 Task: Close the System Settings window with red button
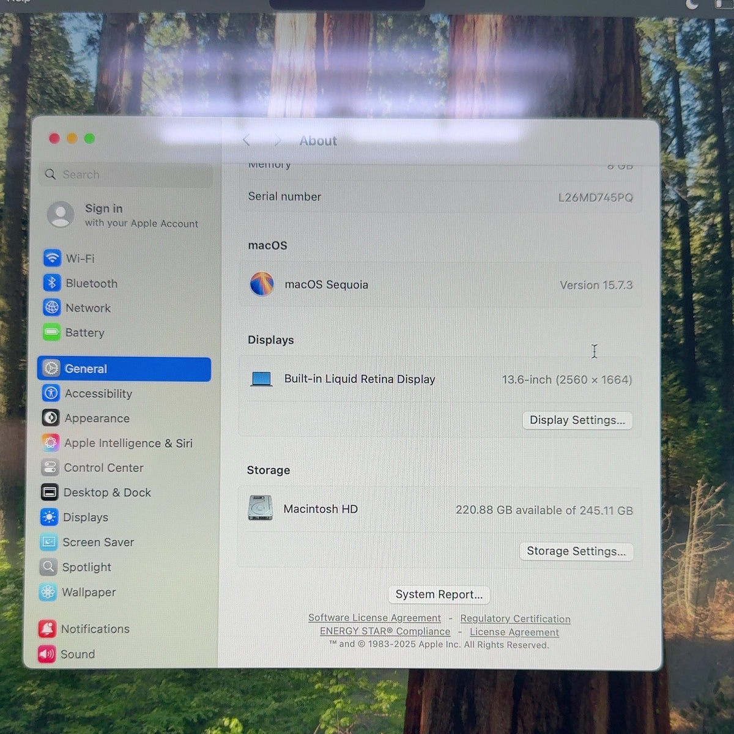tap(54, 138)
